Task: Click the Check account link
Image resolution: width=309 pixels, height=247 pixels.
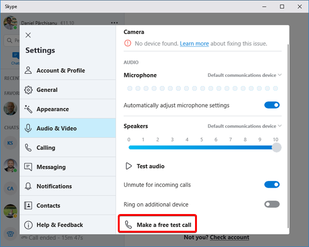Action: (x=229, y=237)
